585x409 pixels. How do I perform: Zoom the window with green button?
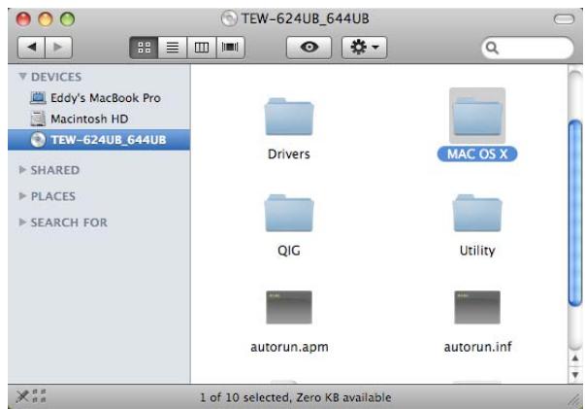point(68,19)
